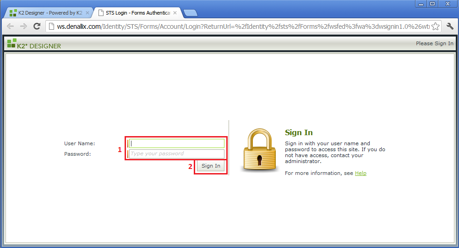Open the wrench settings menu

[x=450, y=26]
